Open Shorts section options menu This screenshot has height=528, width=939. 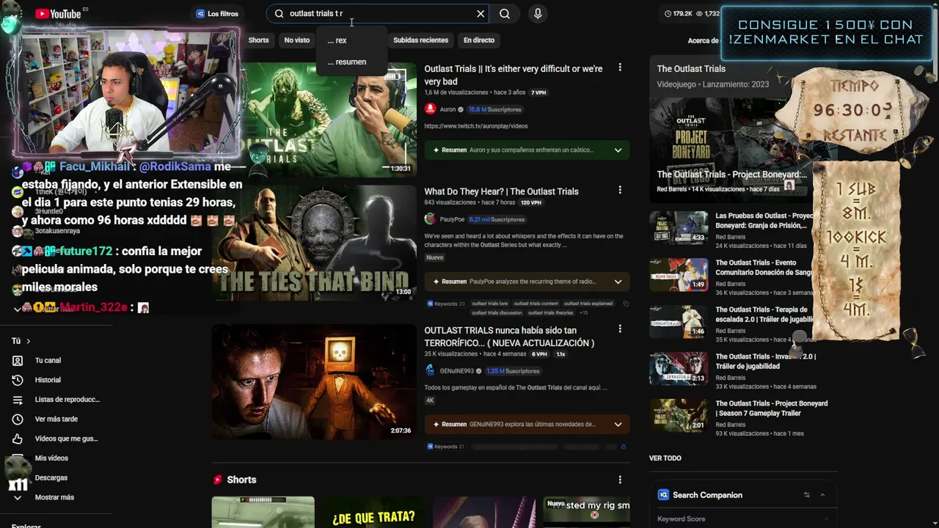click(620, 480)
